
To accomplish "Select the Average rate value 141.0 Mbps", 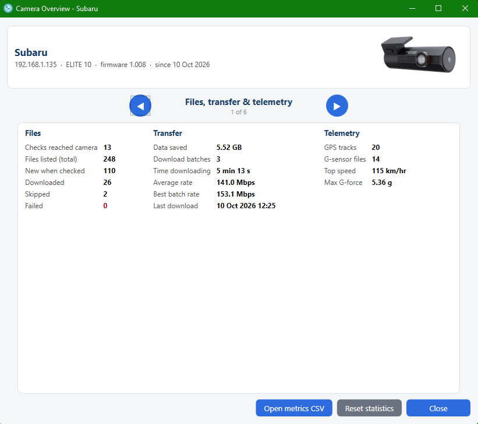I will [236, 183].
